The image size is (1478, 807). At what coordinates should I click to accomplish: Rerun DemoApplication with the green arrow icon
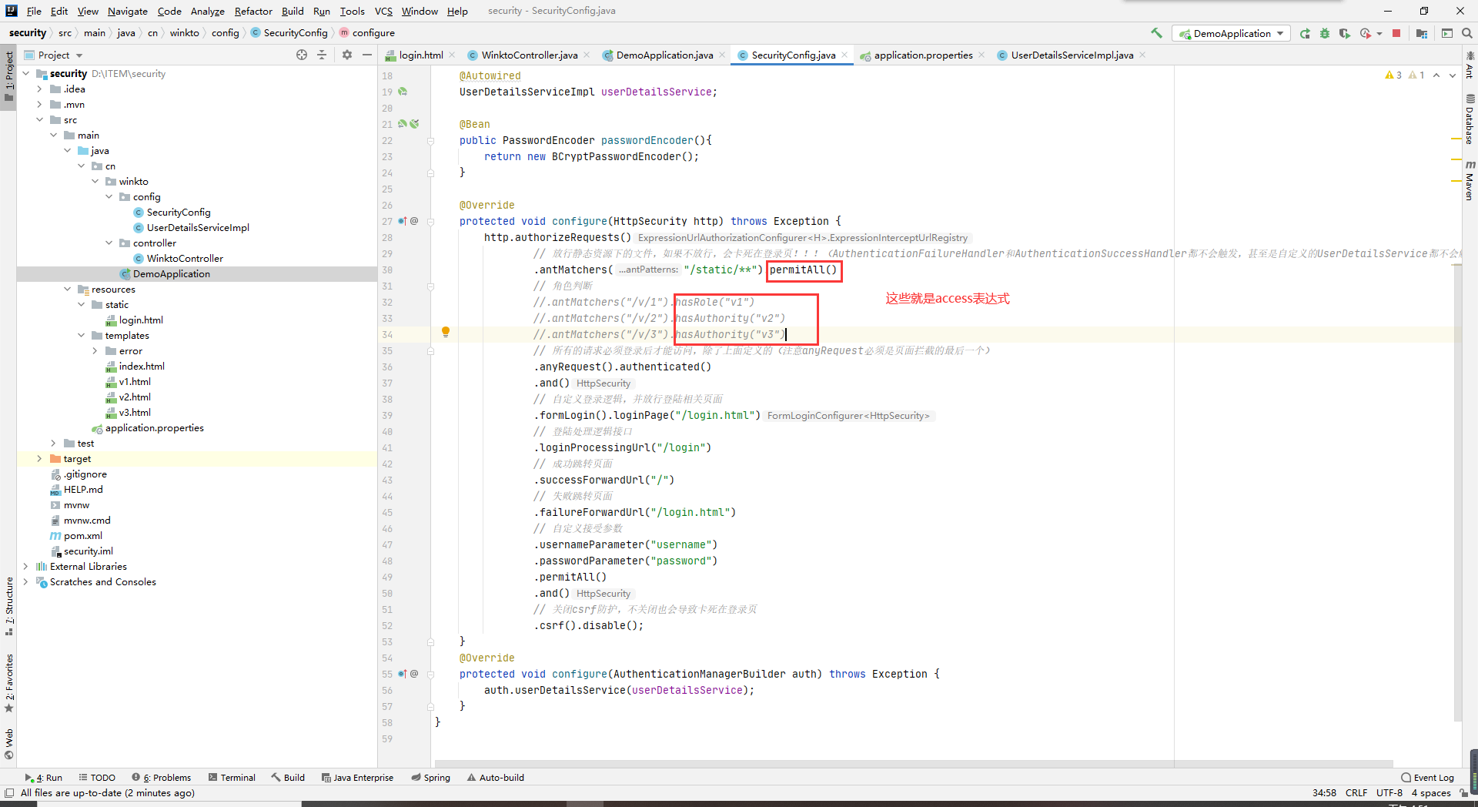(1305, 33)
